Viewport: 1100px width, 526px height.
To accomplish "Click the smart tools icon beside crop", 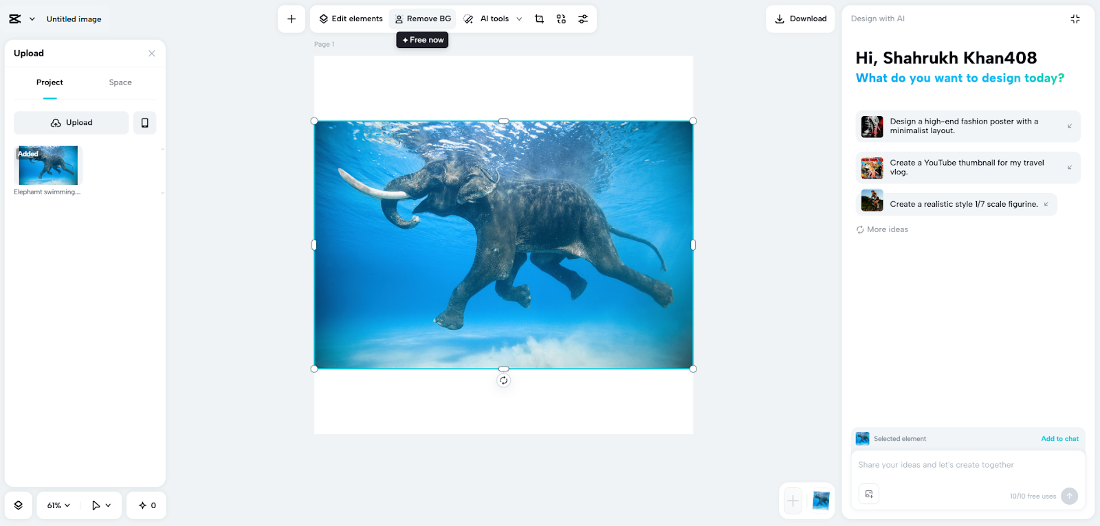I will pos(561,19).
